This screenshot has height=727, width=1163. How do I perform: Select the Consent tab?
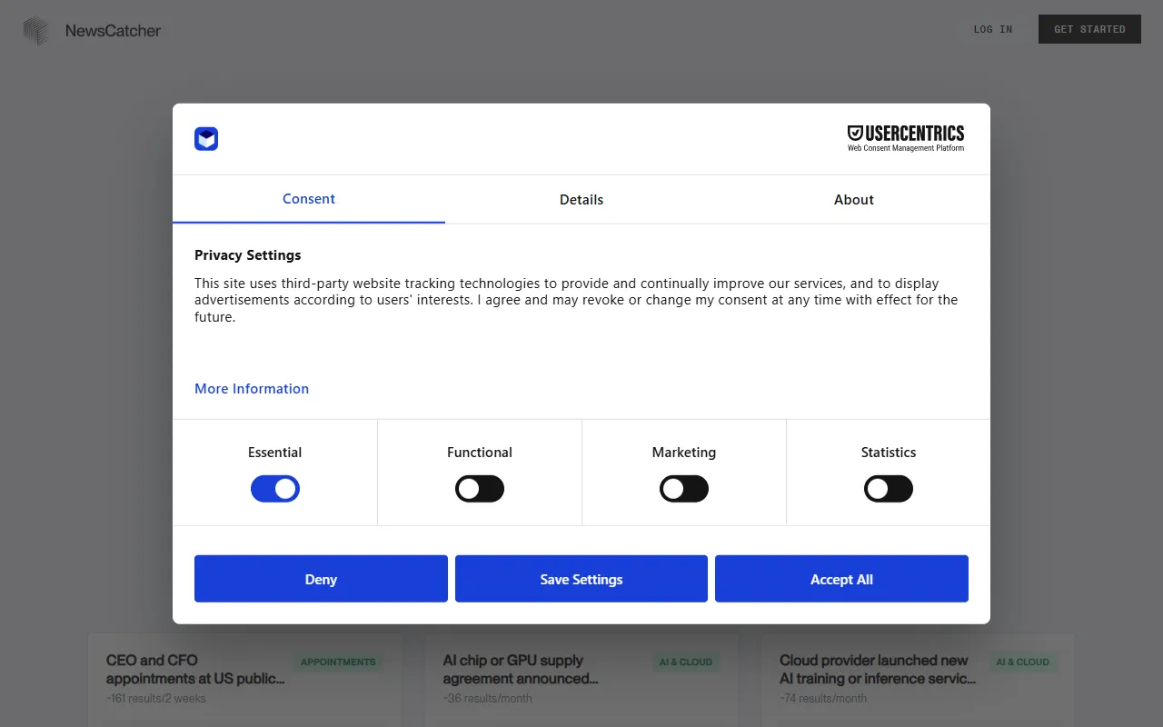[309, 199]
